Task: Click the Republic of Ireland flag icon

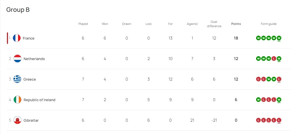Action: [17, 100]
